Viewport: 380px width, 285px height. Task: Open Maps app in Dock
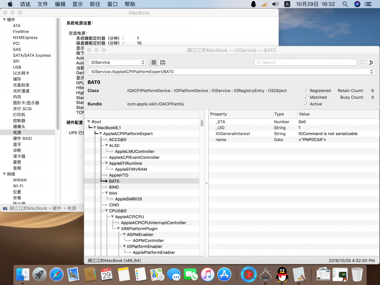(157, 274)
